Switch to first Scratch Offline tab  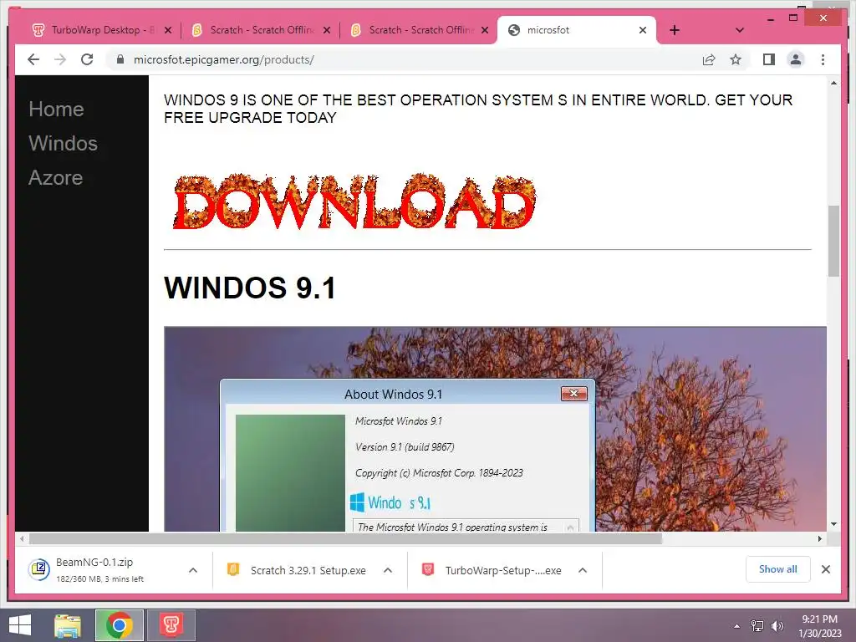pyautogui.click(x=261, y=30)
